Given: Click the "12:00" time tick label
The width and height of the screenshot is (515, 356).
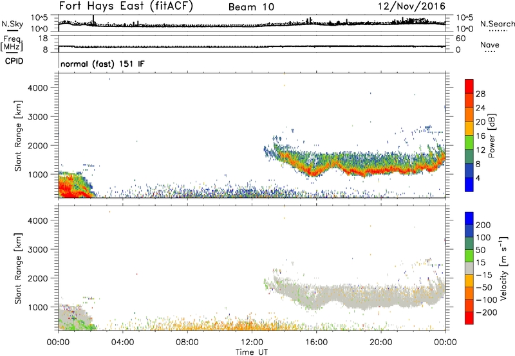Looking at the screenshot, I should point(252,343).
